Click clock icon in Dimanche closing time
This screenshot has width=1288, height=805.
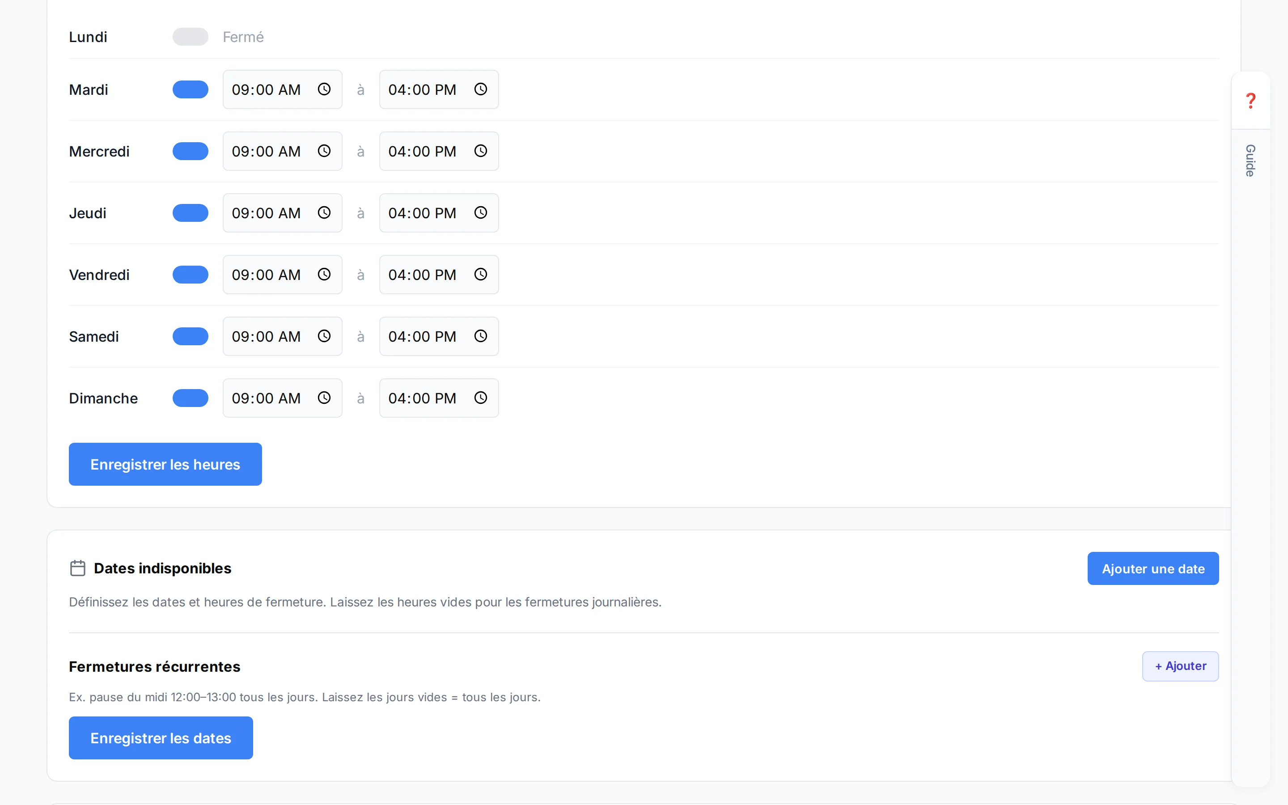[x=481, y=398]
